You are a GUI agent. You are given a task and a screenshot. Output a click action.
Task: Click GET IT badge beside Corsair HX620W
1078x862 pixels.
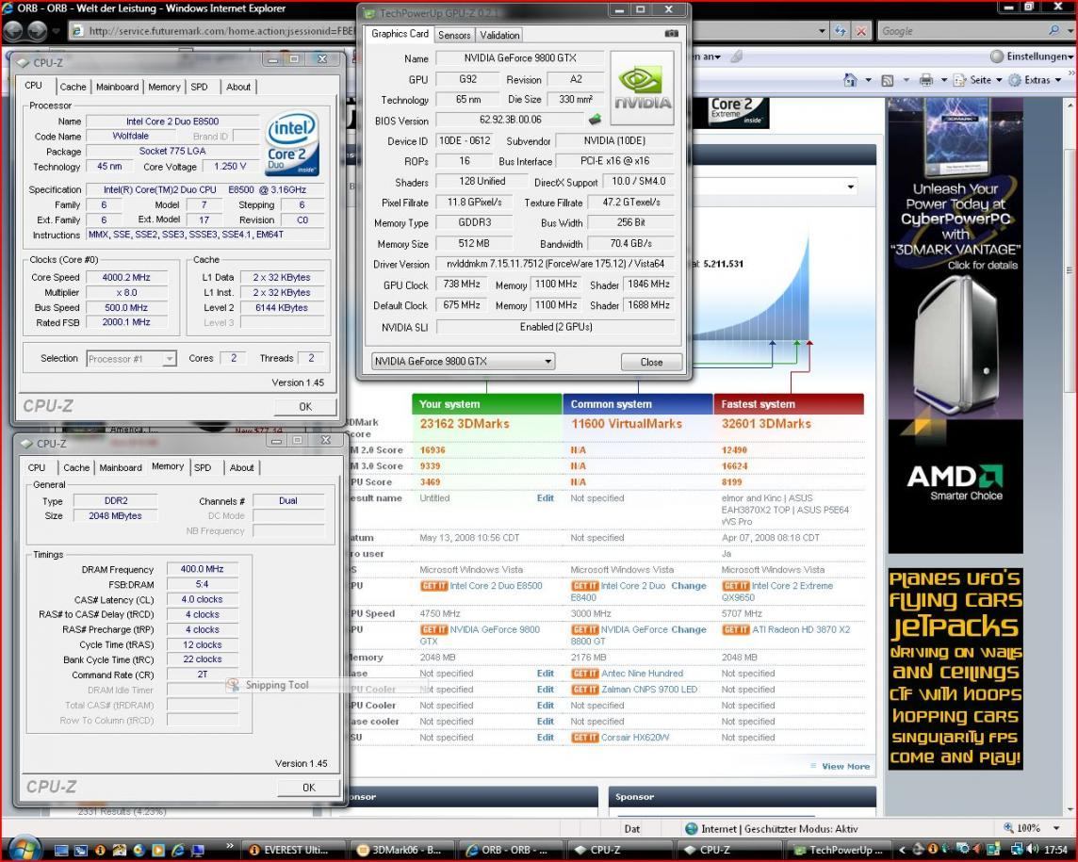(x=585, y=738)
